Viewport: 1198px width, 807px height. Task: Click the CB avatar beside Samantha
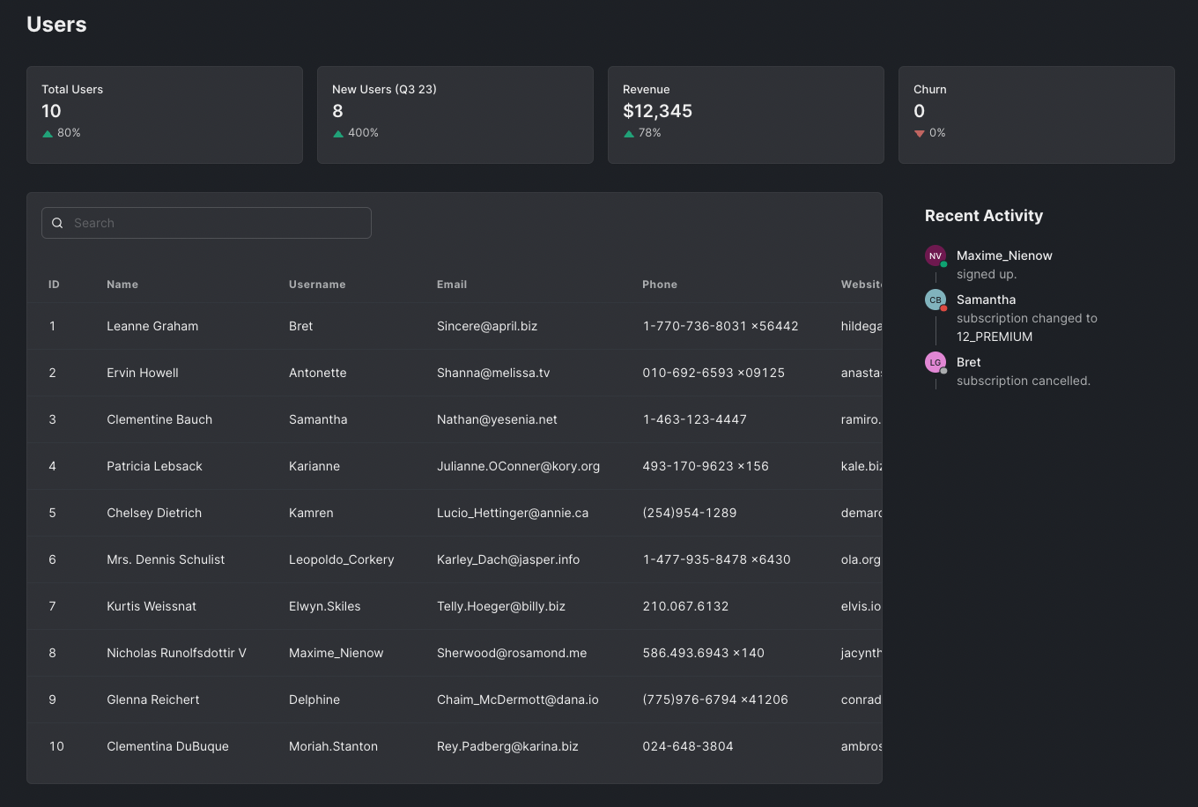(935, 300)
